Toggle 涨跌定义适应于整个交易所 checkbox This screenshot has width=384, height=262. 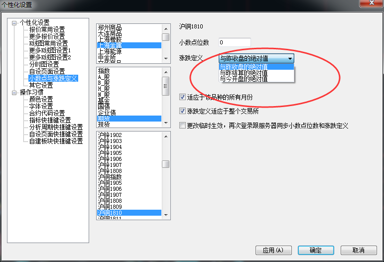[182, 111]
